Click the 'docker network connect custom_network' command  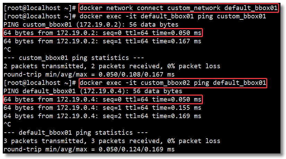(x=179, y=8)
